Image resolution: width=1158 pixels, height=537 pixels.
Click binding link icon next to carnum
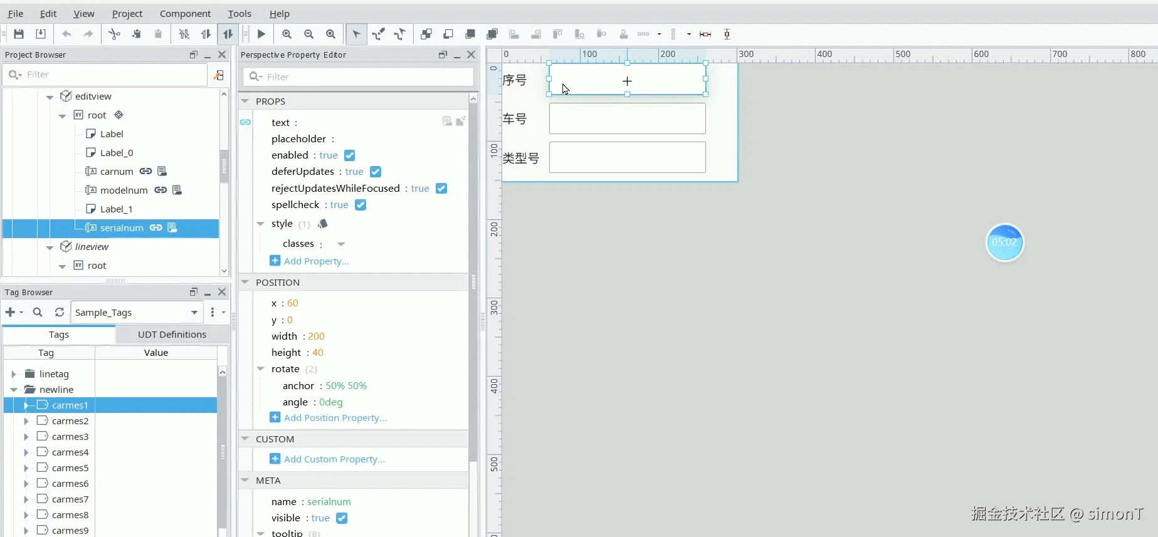tap(145, 171)
